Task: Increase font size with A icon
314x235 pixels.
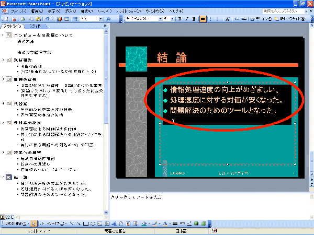Action: pyautogui.click(x=227, y=19)
